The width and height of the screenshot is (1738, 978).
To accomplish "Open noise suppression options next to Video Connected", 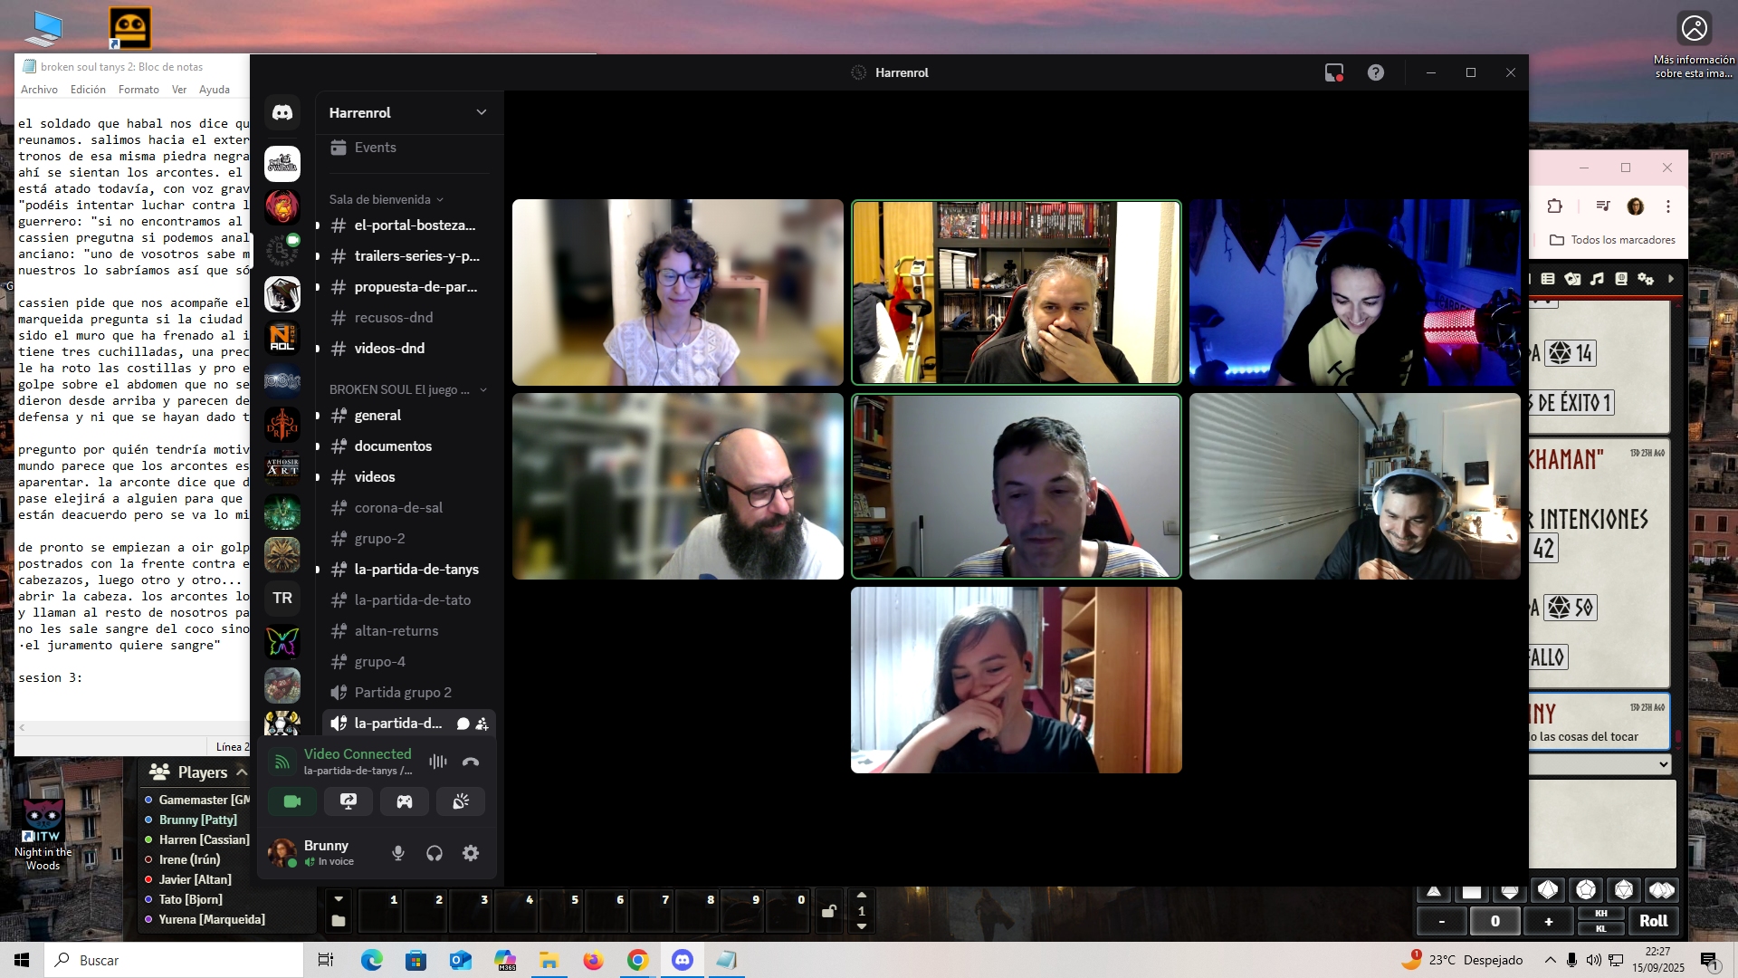I will point(438,762).
